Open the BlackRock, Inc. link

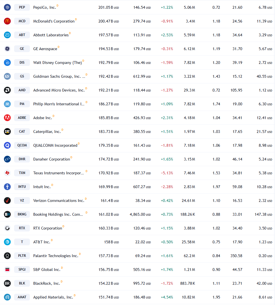pos(47,283)
